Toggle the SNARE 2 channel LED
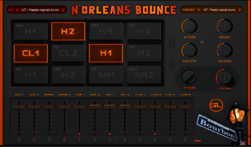This screenshot has height=147, width=251. click(64, 134)
